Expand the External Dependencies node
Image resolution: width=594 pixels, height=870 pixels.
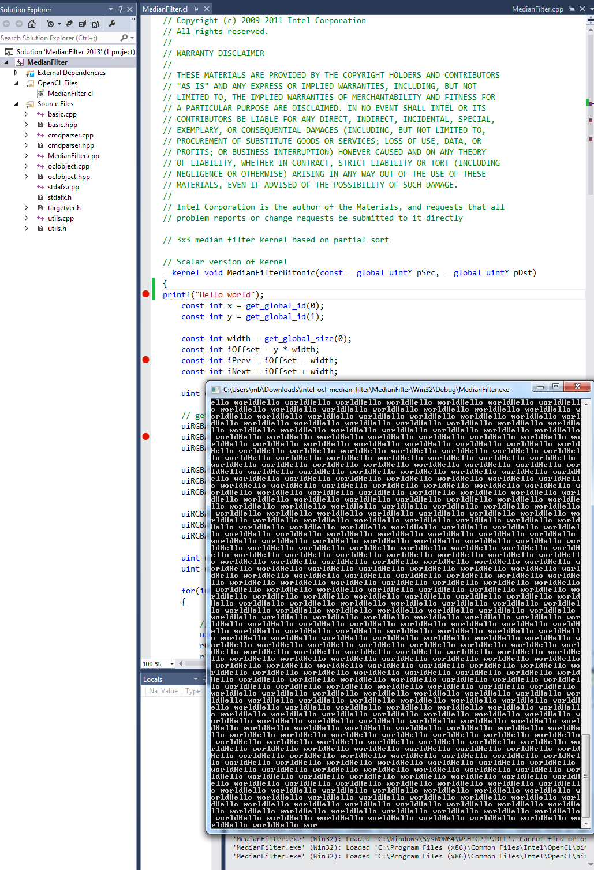[x=16, y=73]
